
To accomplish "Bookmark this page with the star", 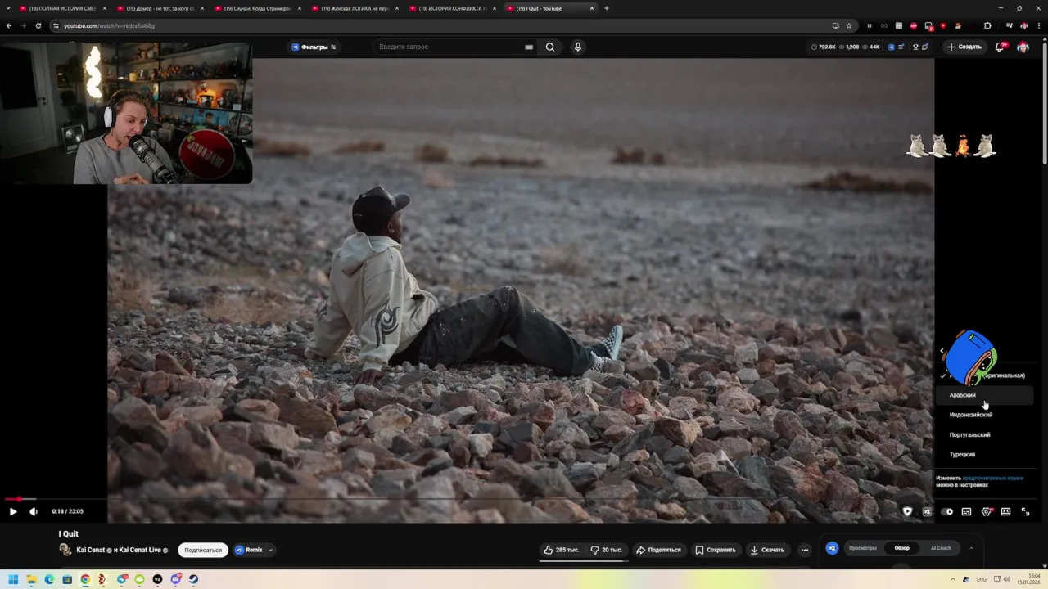I will coord(849,25).
